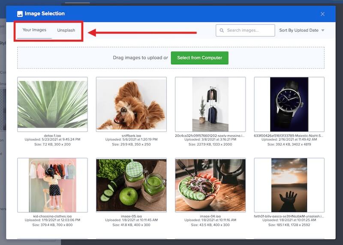The image size is (343, 245).
Task: Click 'Size: 29.9 KB, 350 x 250' text
Action: [x=131, y=144]
